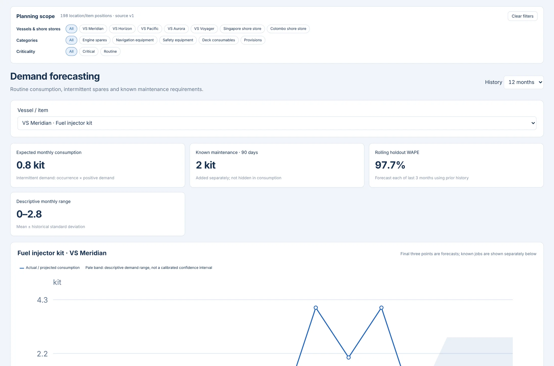Click the Fuel injector kit · VS Meridian title

coord(62,253)
